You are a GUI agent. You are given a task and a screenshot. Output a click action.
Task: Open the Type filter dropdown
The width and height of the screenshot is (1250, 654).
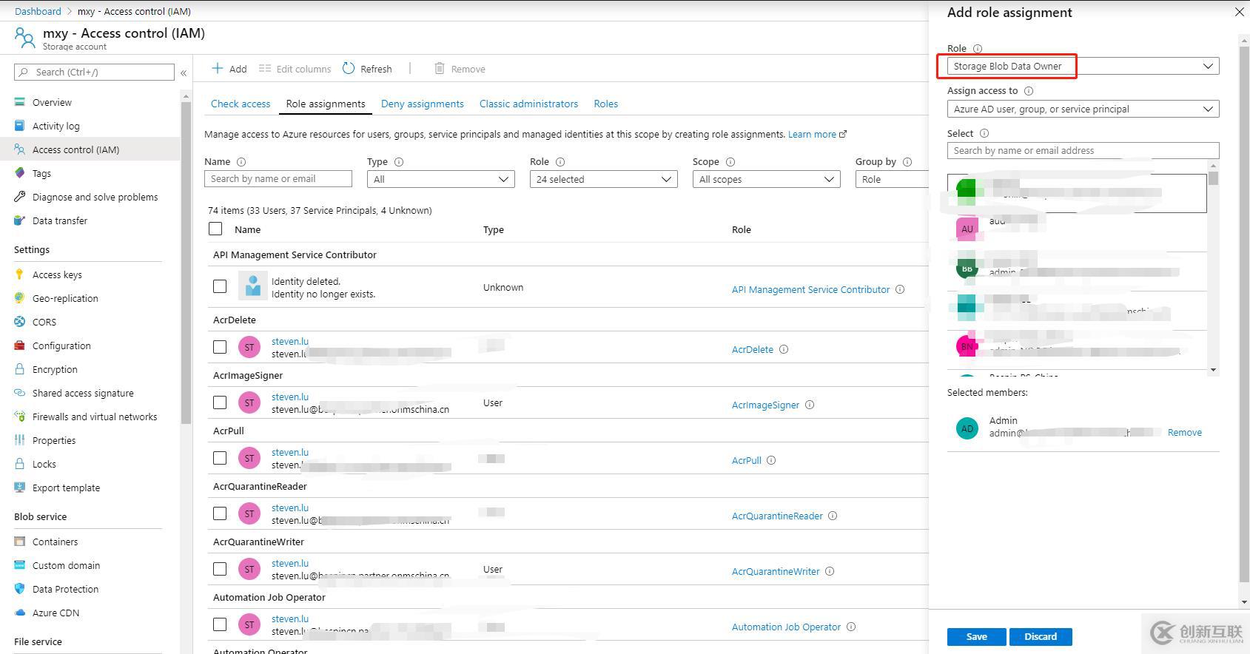tap(441, 179)
